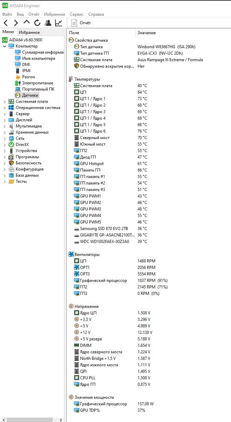Screen dimensions: 231x422
Task: Click the База данных icon
Action: 11,175
